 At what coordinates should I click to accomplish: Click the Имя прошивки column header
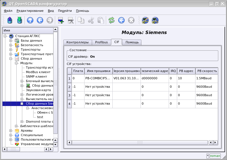click(98, 71)
